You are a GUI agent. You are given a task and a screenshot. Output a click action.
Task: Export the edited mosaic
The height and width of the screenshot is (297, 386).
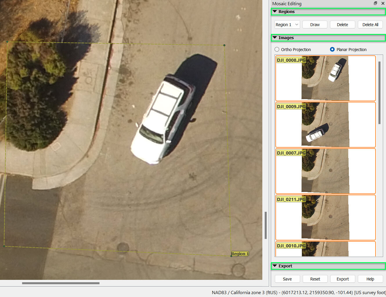point(342,279)
